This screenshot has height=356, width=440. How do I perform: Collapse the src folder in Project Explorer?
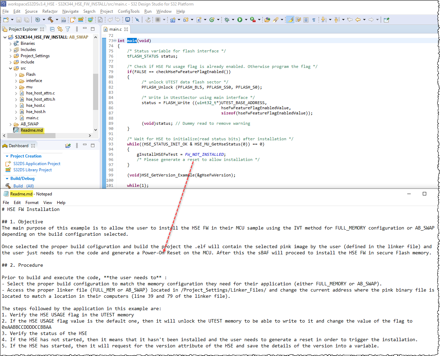10,68
